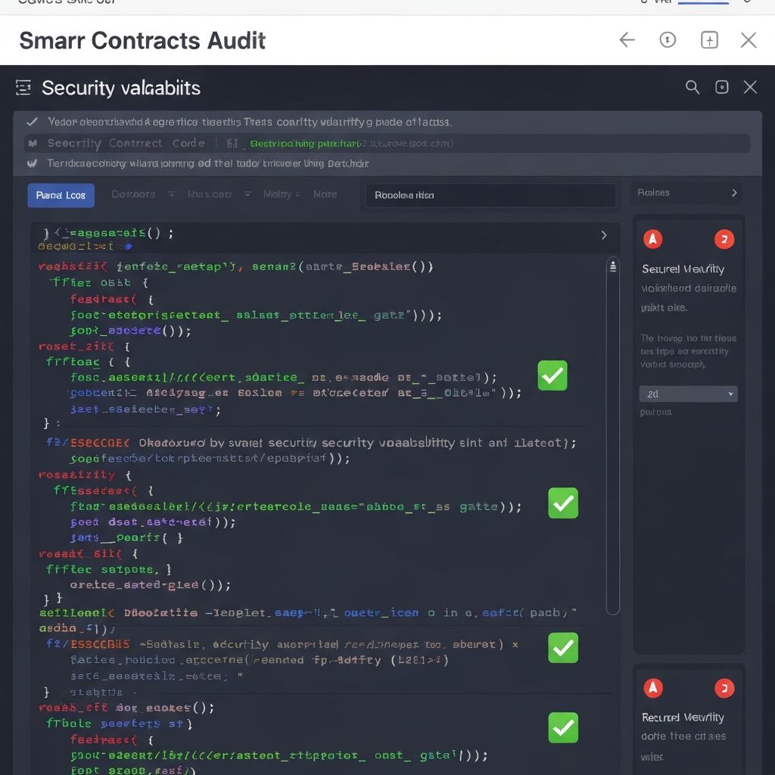
Task: Click the circular info icon in header
Action: (x=668, y=40)
